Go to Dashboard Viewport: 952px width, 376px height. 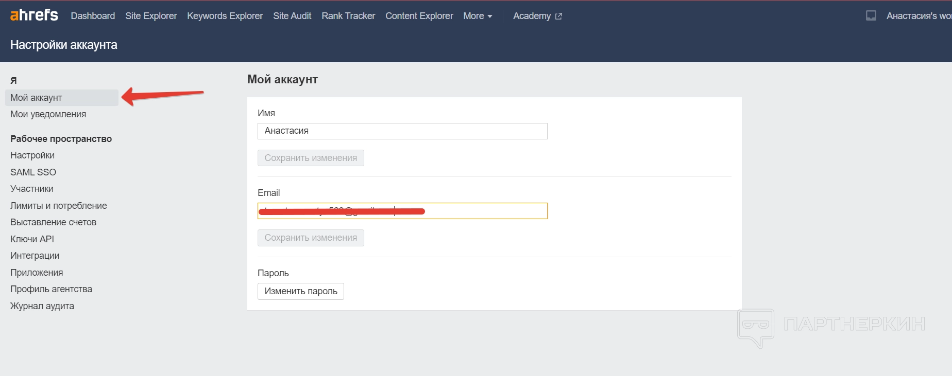(93, 16)
